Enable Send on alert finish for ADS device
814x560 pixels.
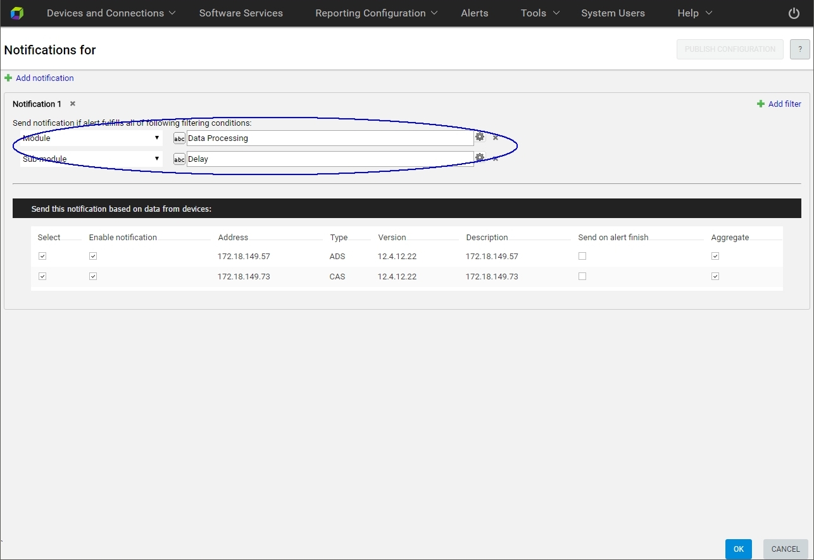coord(582,257)
